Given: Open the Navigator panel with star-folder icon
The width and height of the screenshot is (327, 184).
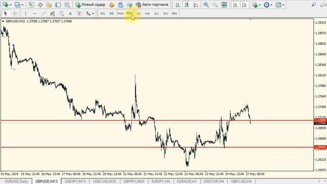Looking at the screenshot, I should (49, 5).
